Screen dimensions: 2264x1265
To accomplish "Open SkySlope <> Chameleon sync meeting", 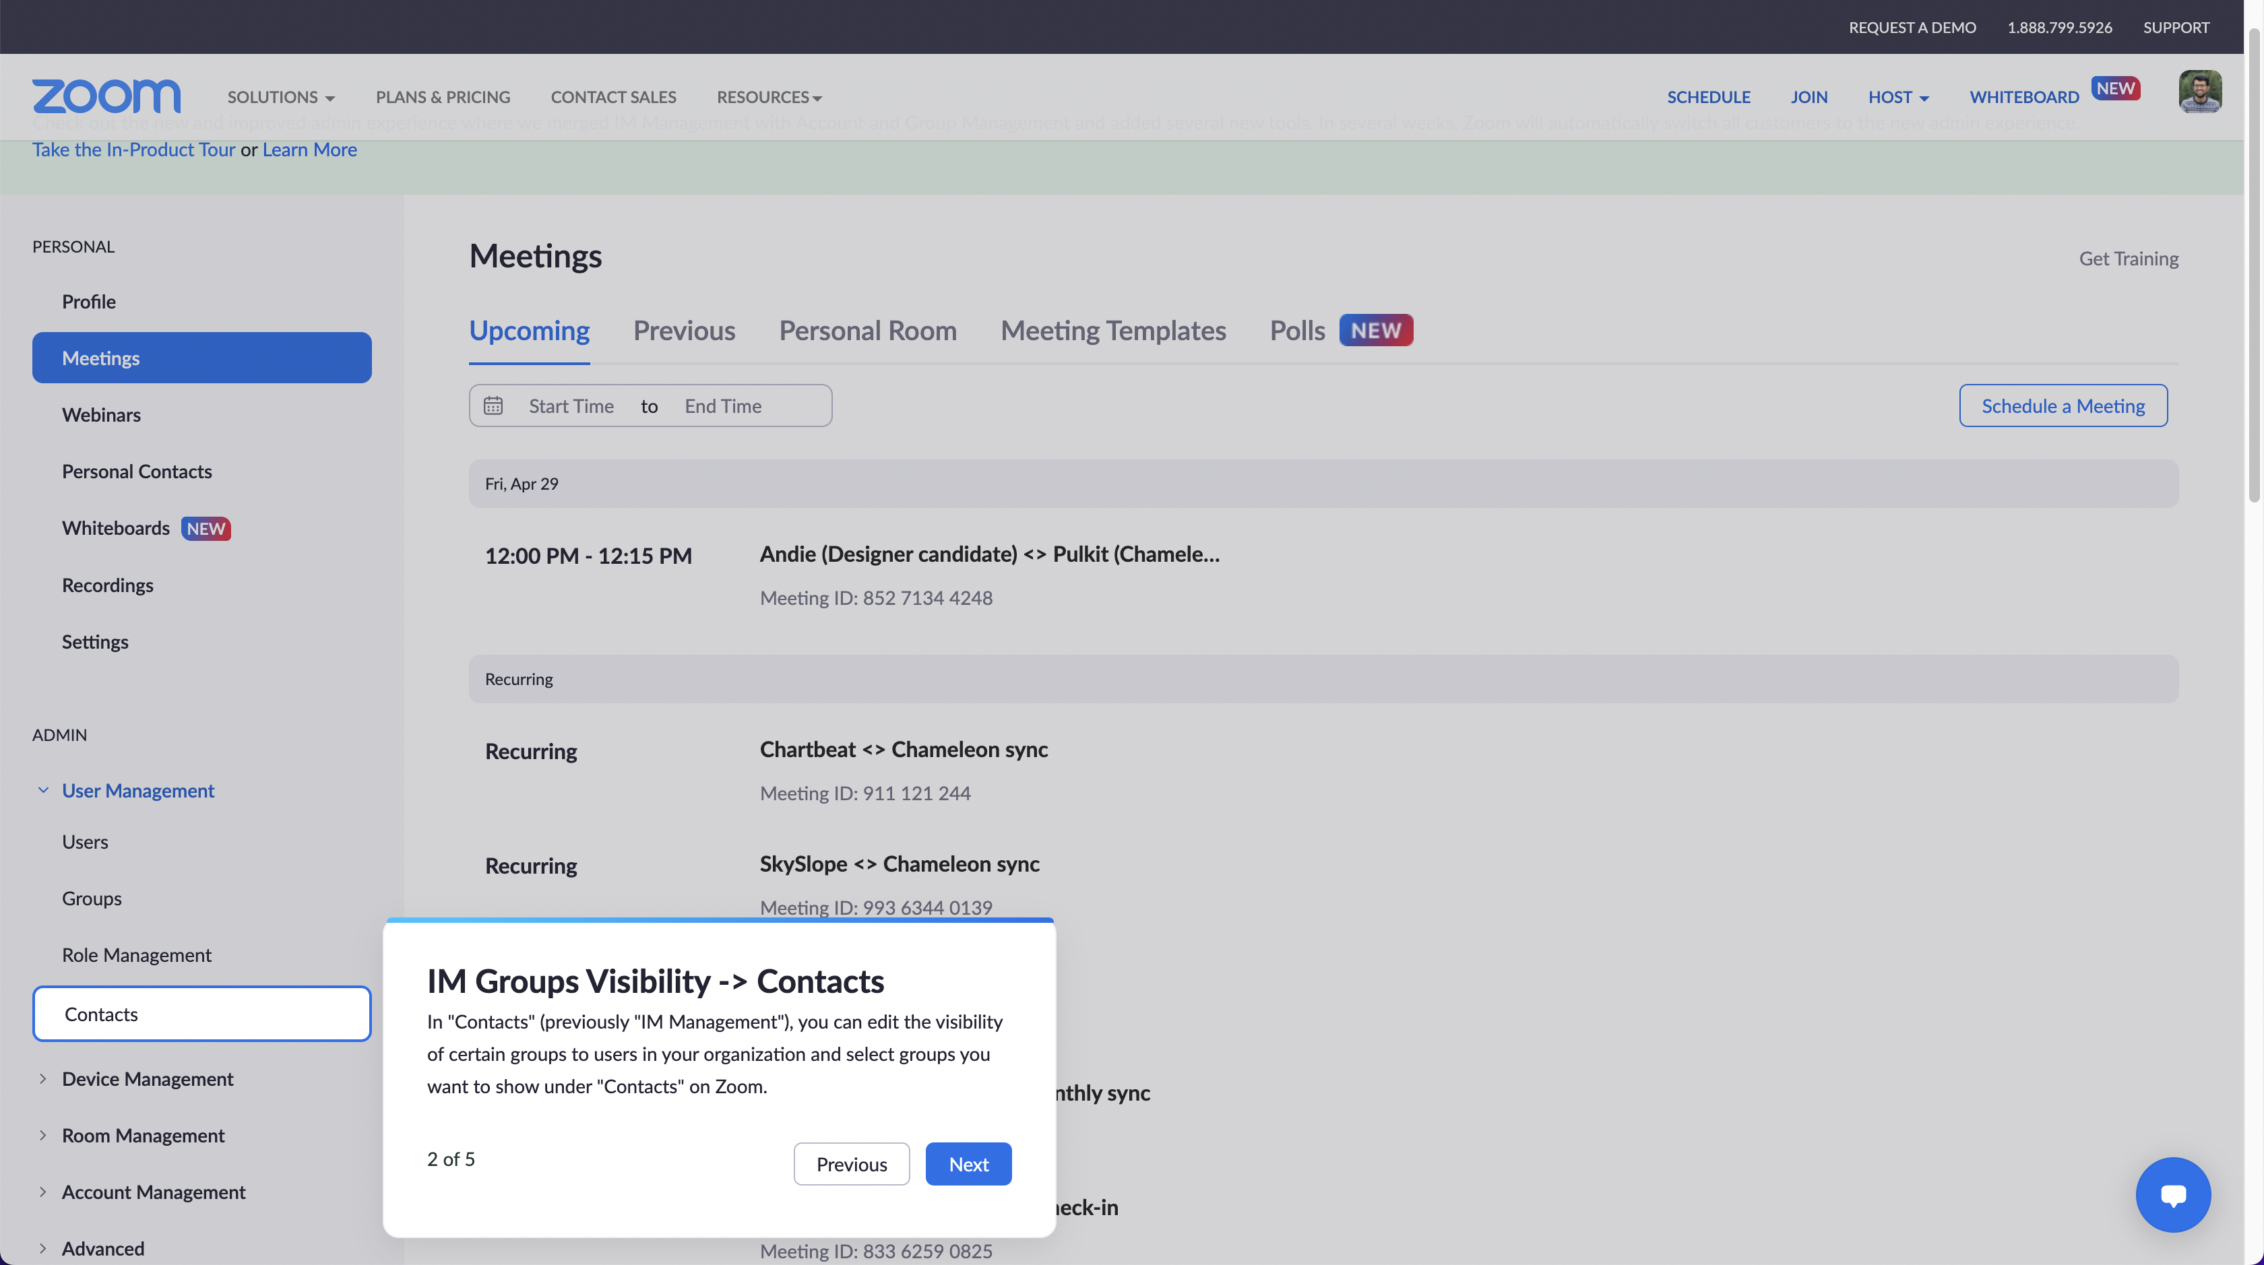I will click(x=899, y=864).
